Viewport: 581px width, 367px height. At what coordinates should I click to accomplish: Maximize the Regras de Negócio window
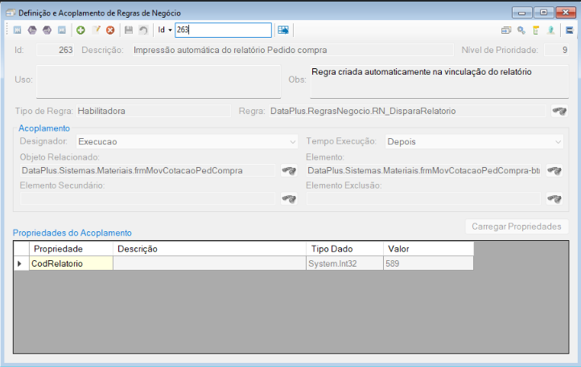click(x=544, y=13)
